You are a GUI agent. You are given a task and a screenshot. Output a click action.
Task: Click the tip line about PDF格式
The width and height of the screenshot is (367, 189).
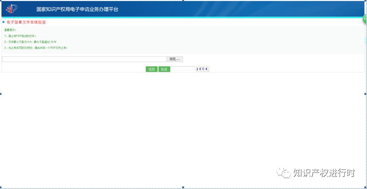[20, 36]
